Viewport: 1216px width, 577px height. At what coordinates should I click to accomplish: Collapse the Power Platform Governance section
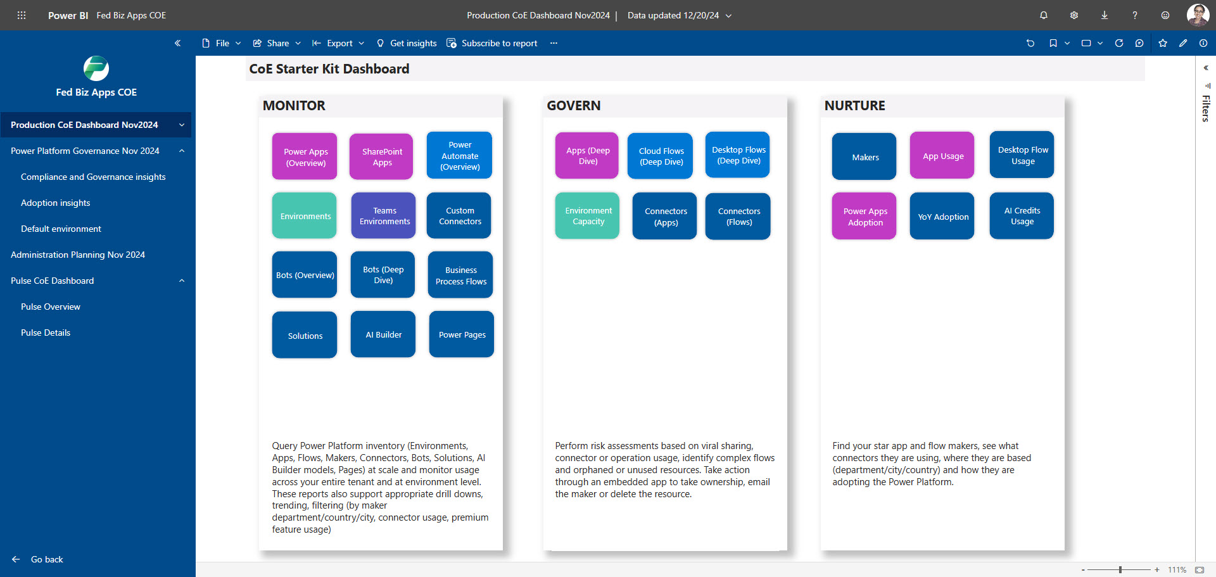(x=182, y=151)
